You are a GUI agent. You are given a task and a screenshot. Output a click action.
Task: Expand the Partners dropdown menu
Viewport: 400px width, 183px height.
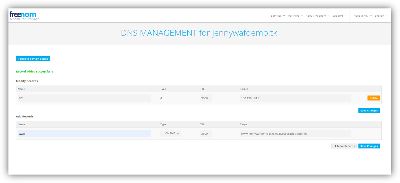[295, 16]
